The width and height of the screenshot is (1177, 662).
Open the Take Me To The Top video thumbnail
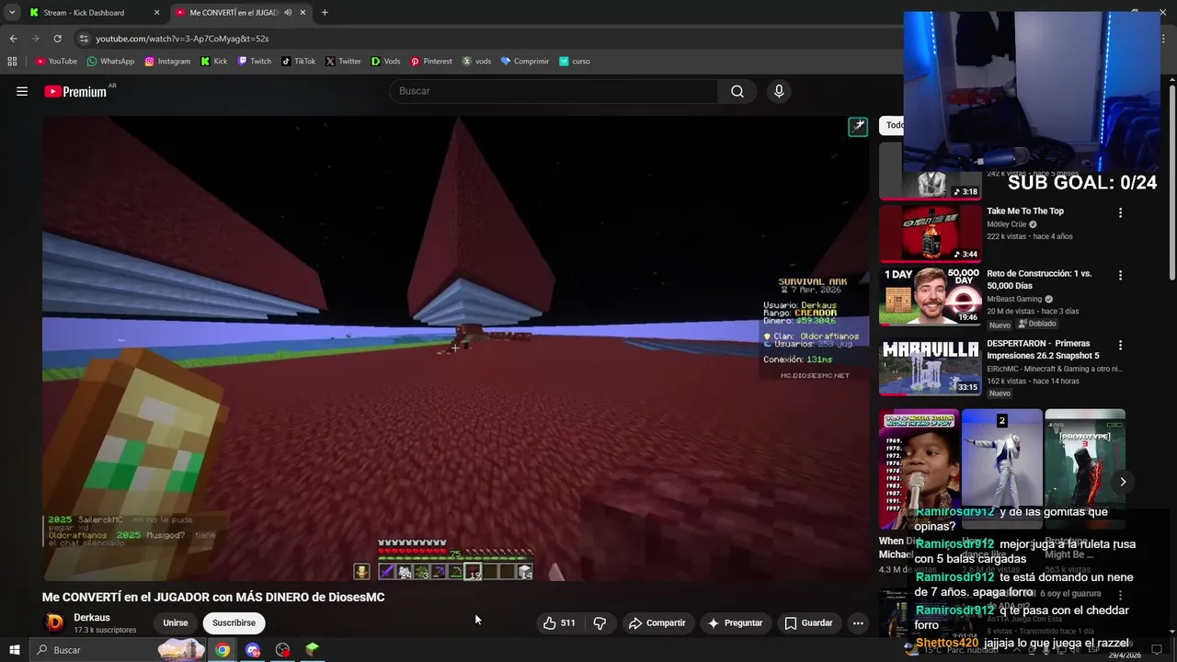[x=930, y=234]
